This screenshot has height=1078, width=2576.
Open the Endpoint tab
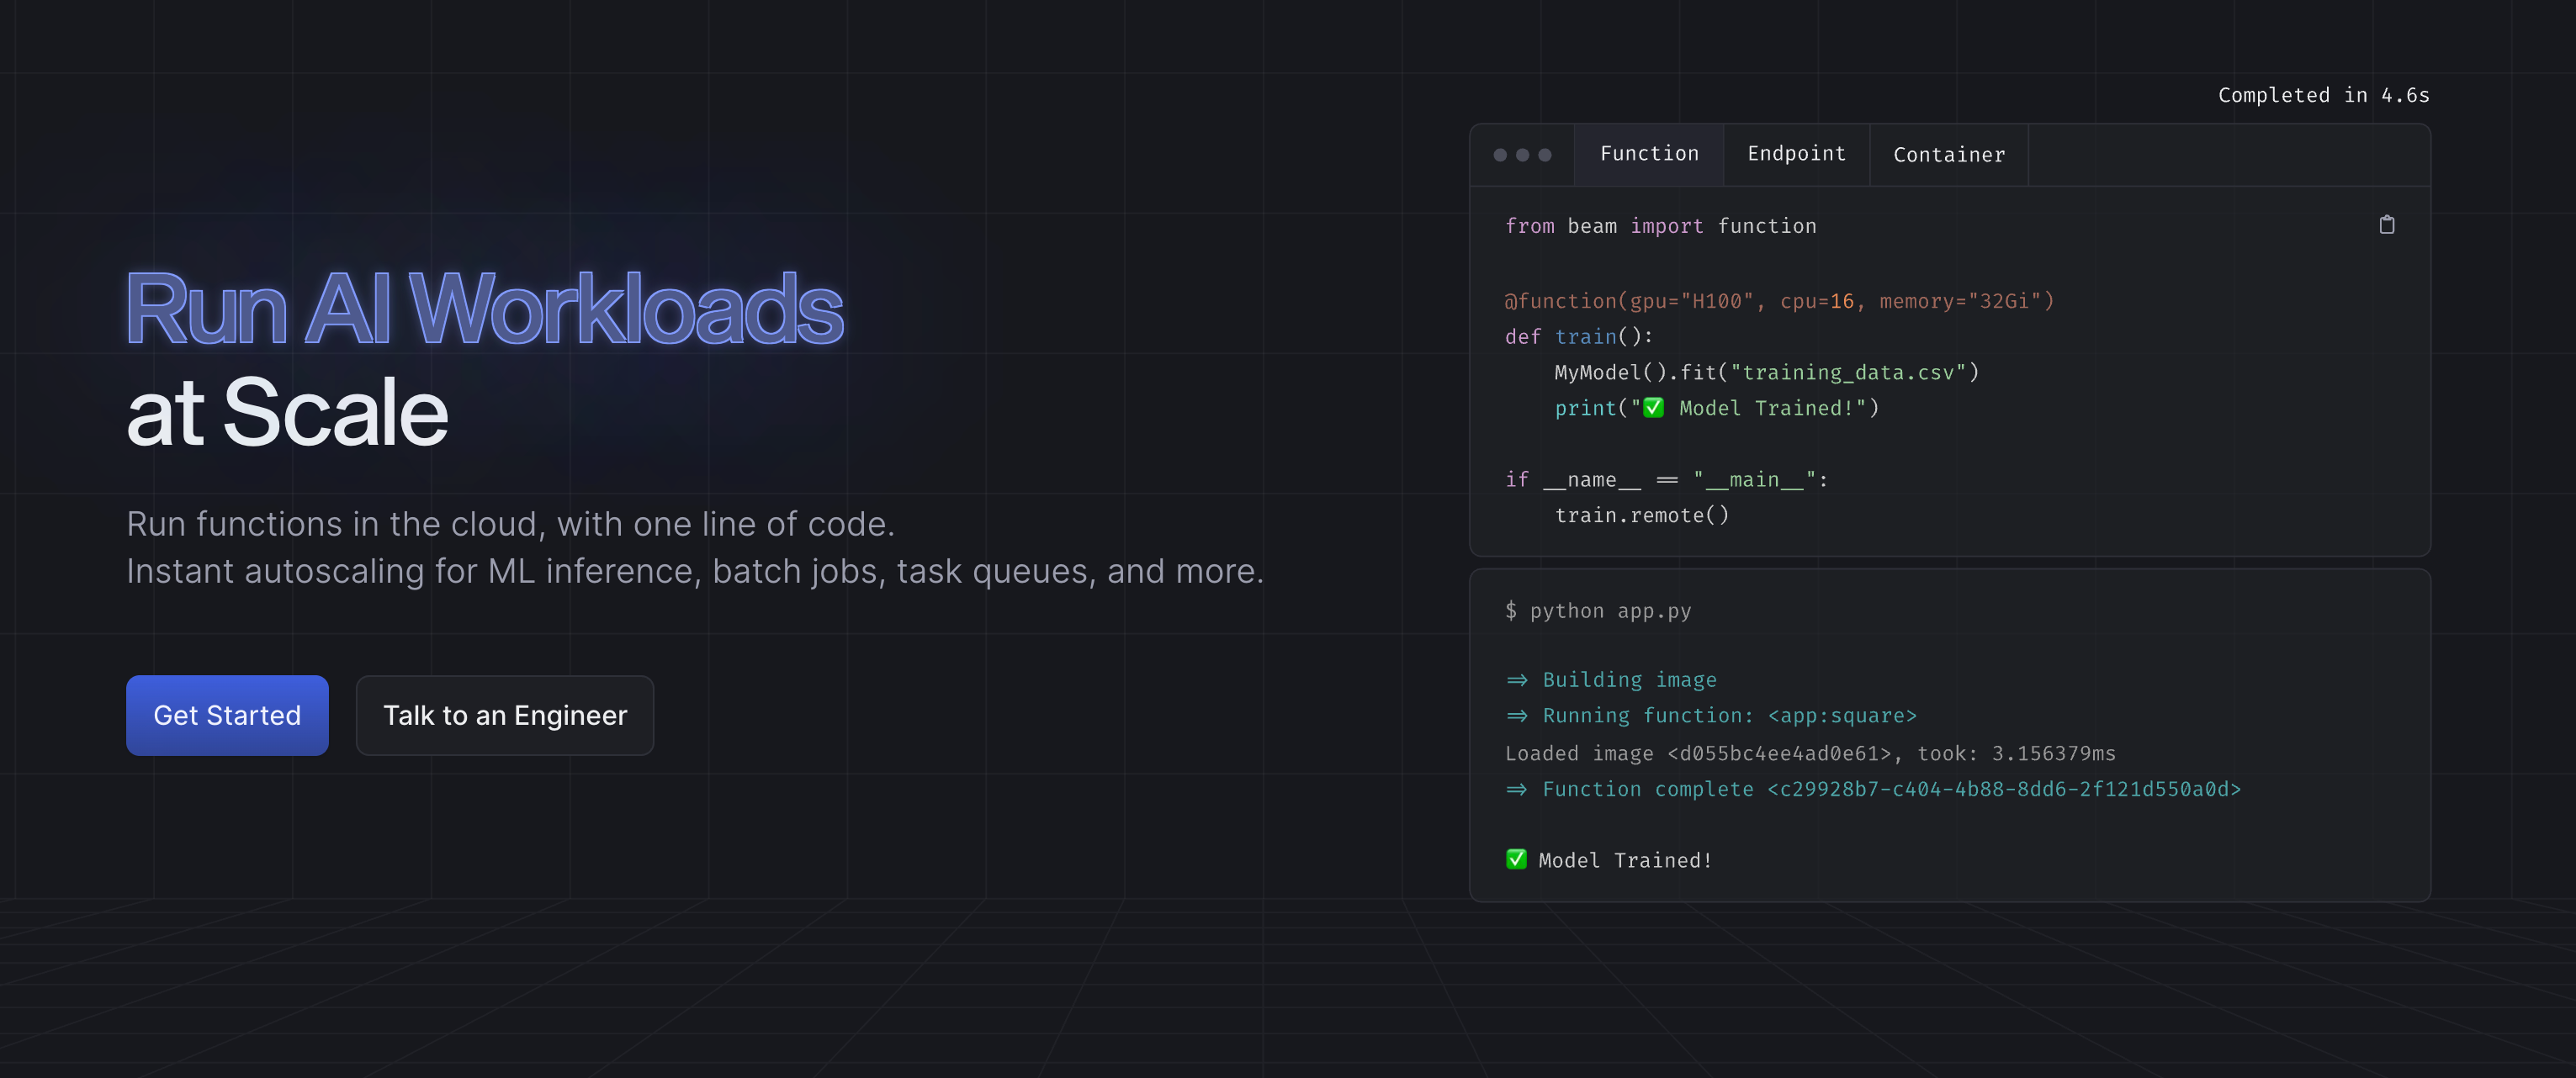coord(1796,154)
